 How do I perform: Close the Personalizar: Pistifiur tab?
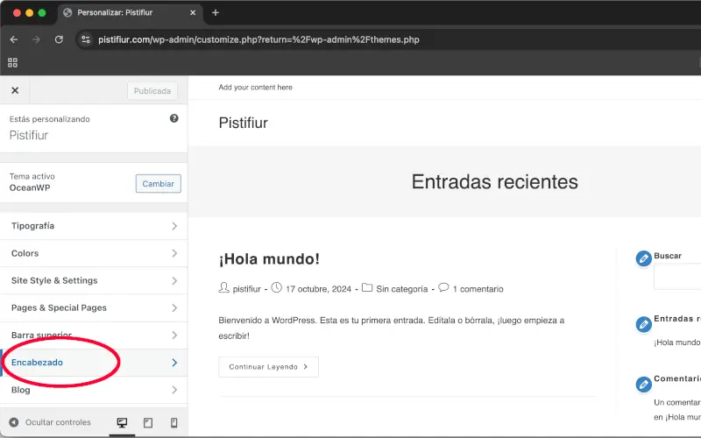(x=193, y=12)
